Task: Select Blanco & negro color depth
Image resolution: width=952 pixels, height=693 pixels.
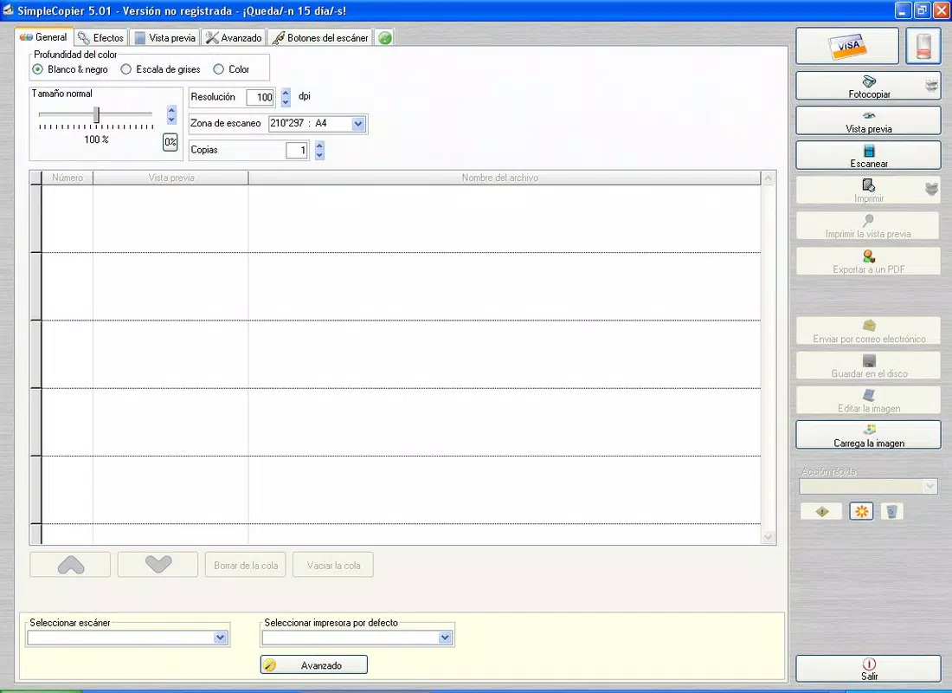Action: [70, 69]
